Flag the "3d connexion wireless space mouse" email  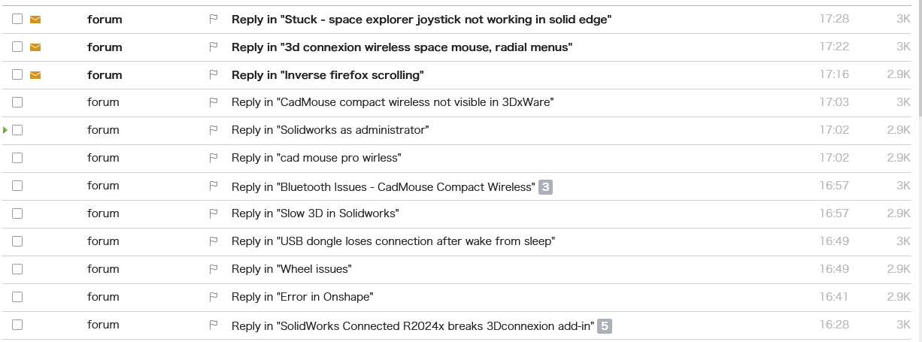coord(214,47)
